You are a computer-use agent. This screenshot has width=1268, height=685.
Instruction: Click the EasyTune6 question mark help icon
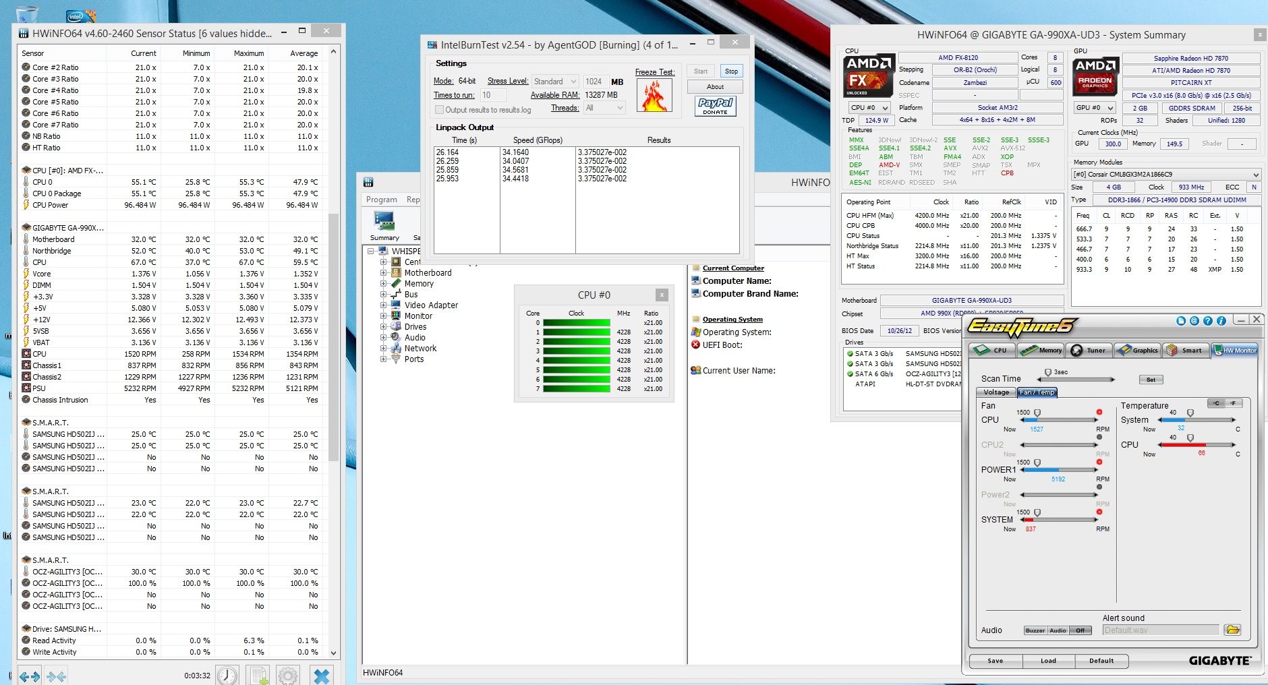point(1207,321)
